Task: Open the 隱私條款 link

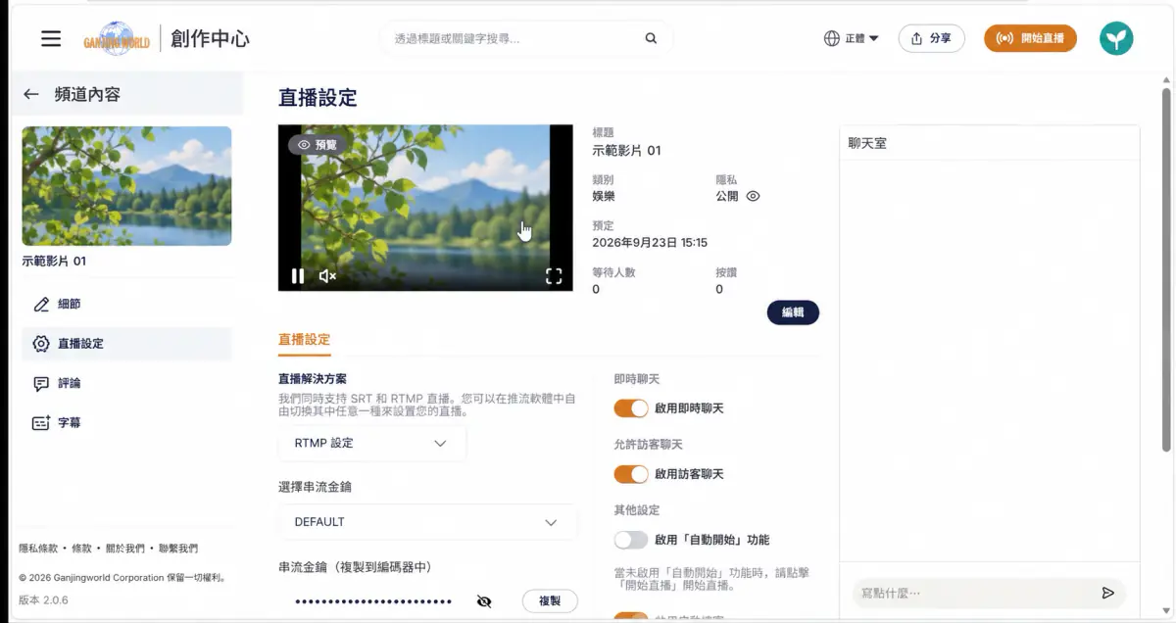Action: [x=38, y=549]
